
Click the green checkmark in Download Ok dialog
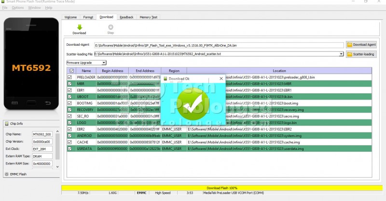click(x=193, y=104)
